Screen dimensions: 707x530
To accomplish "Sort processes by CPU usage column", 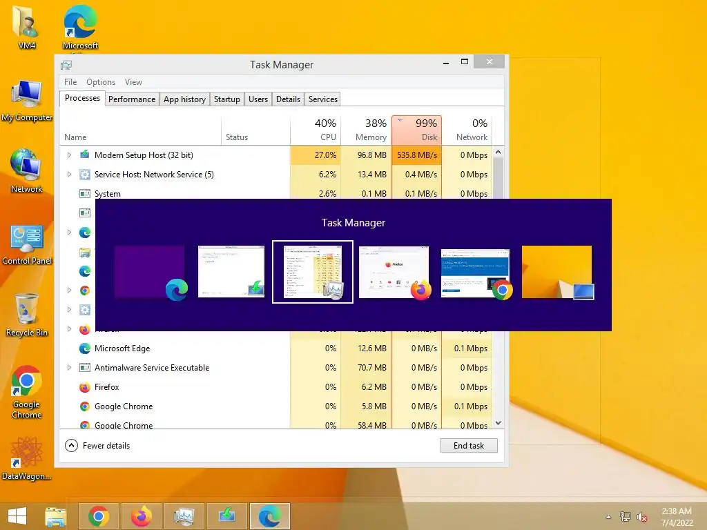I will click(x=316, y=130).
